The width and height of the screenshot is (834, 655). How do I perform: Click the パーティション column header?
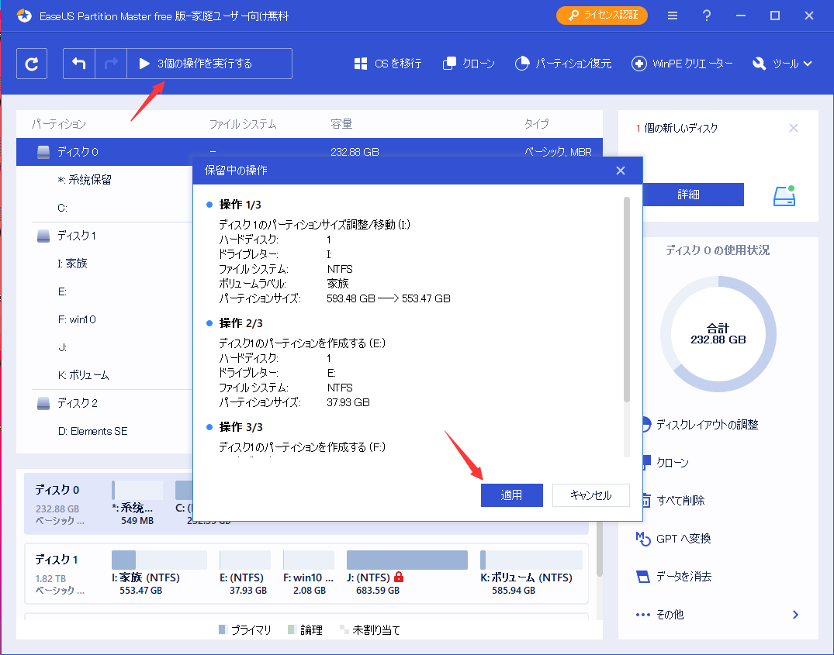(58, 124)
